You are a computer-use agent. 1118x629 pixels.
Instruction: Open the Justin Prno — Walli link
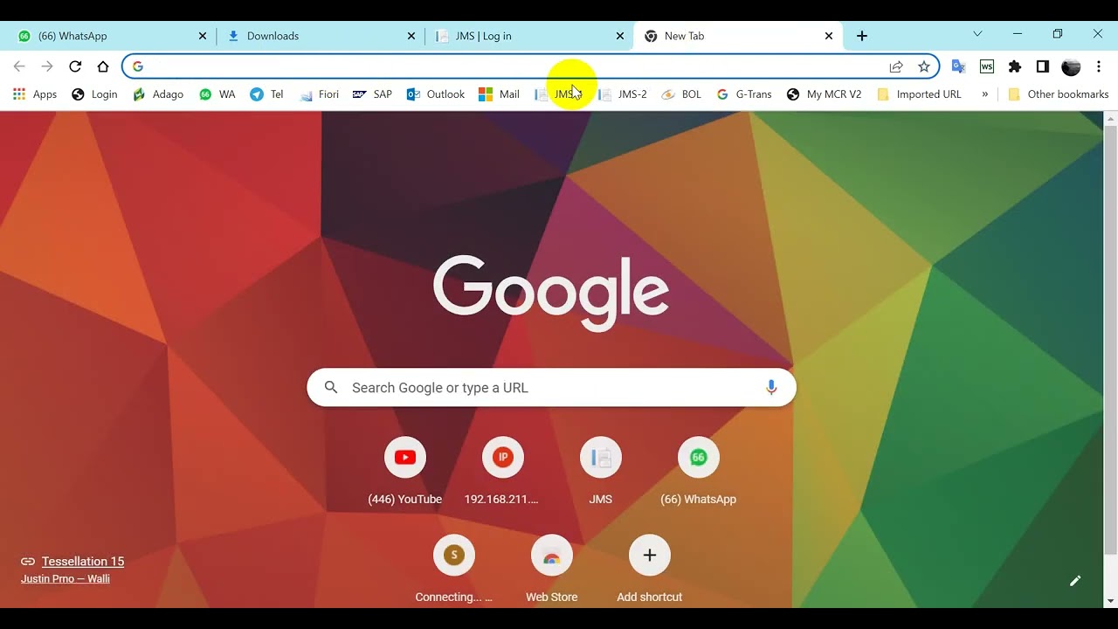[66, 578]
